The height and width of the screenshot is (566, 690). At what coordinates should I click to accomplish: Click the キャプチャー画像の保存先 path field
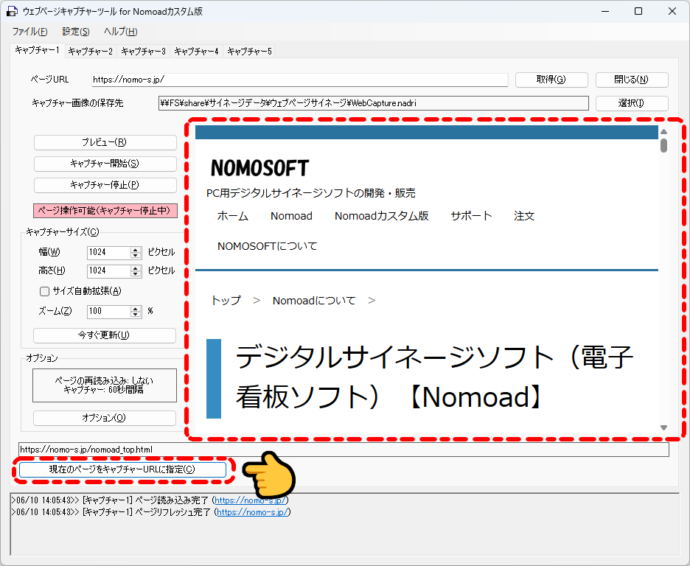coord(373,103)
